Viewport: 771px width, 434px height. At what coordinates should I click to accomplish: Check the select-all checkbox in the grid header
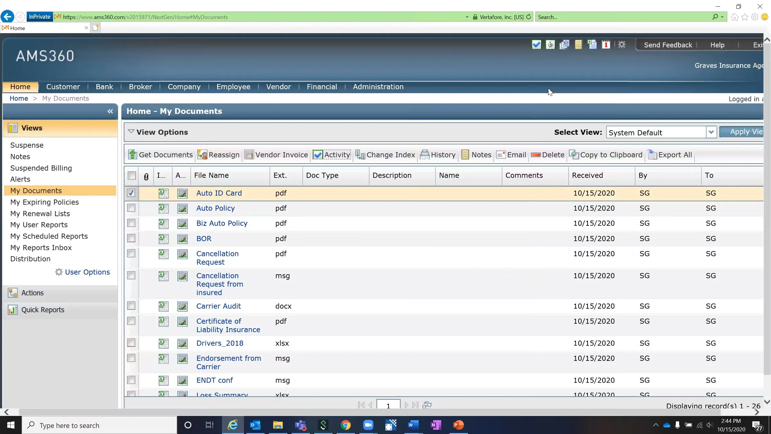tap(131, 176)
